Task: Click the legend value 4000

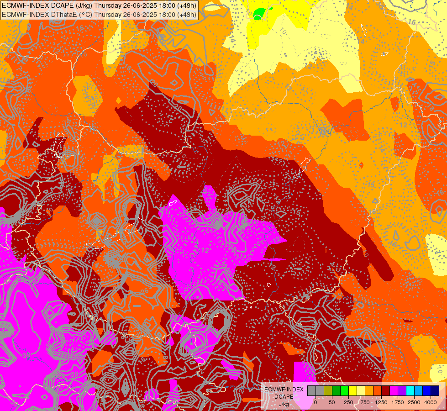Action: (431, 402)
